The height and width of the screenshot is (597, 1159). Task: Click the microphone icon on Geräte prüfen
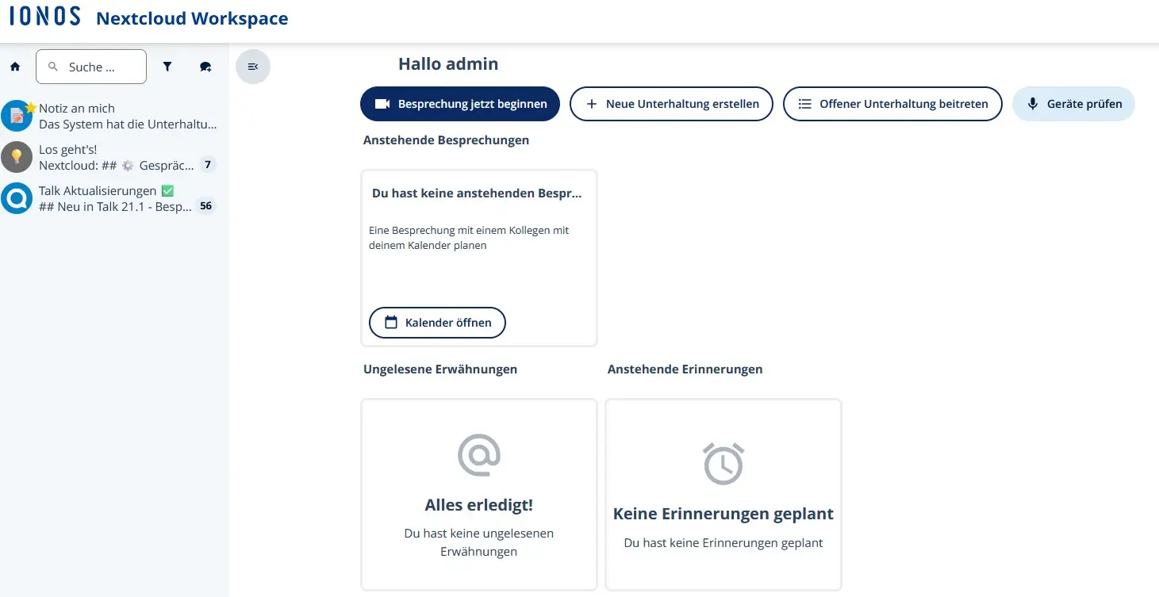tap(1032, 103)
